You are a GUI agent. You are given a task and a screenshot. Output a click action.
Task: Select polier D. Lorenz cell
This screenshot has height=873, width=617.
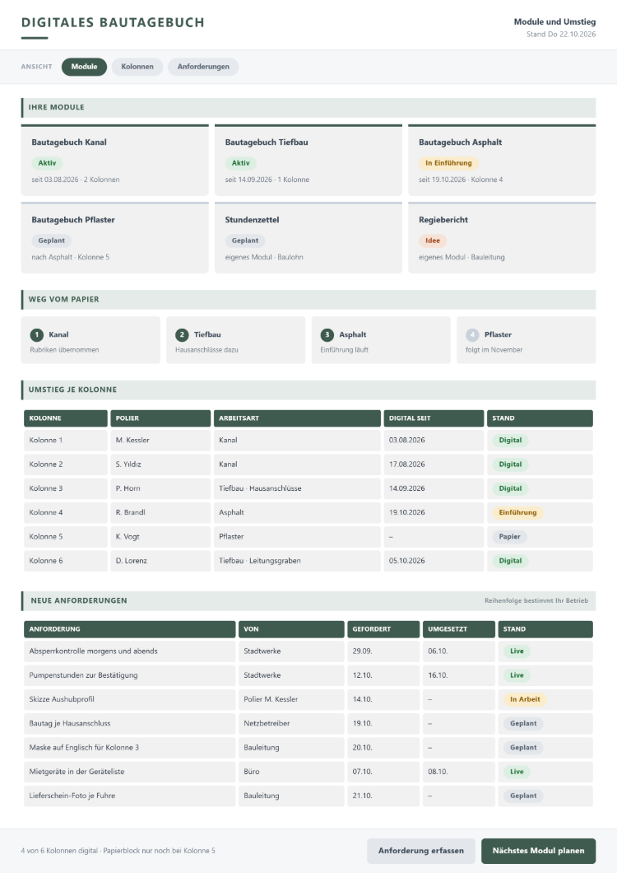(x=160, y=561)
